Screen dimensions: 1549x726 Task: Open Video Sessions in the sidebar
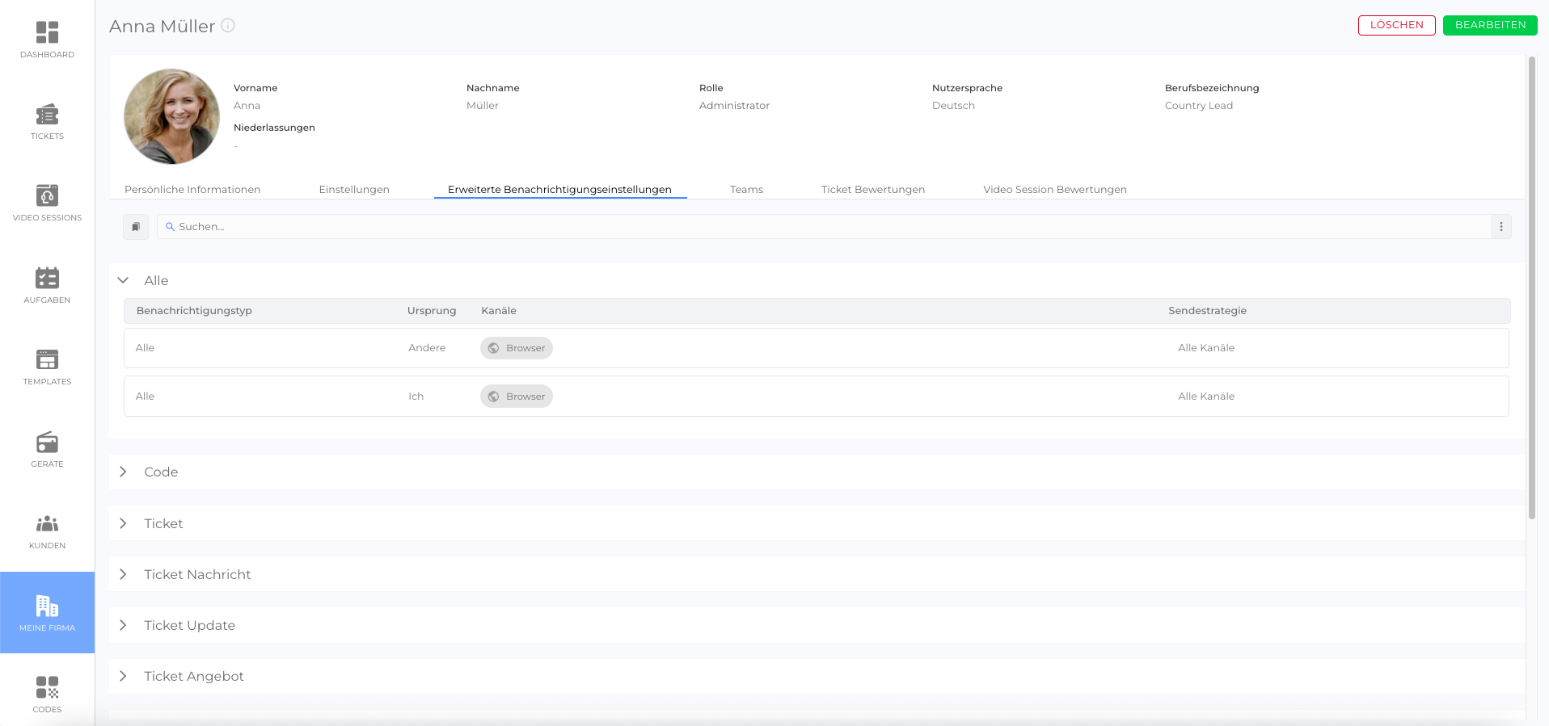[x=47, y=204]
